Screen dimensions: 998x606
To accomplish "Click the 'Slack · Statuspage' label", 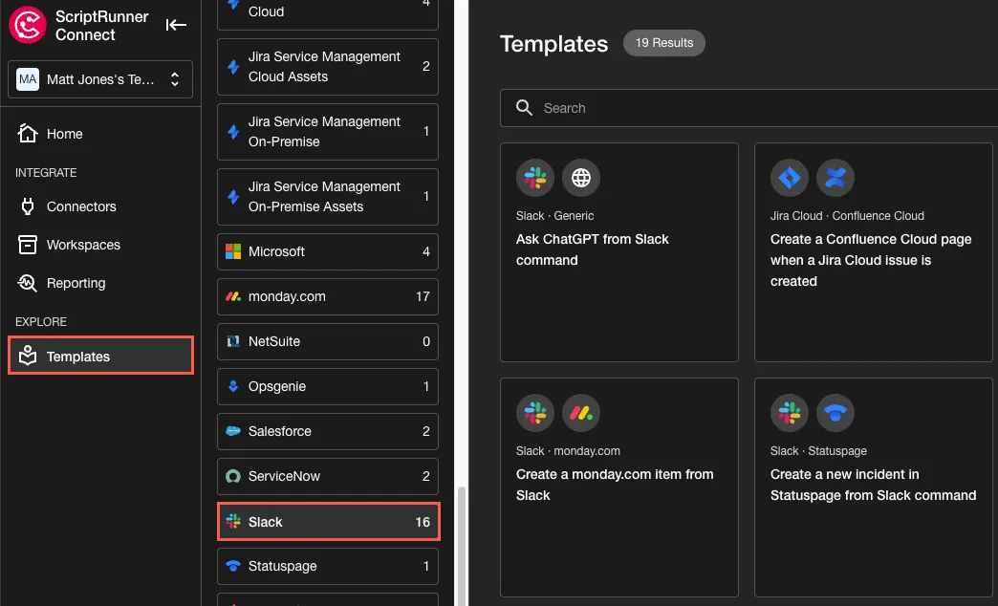I will 818,451.
